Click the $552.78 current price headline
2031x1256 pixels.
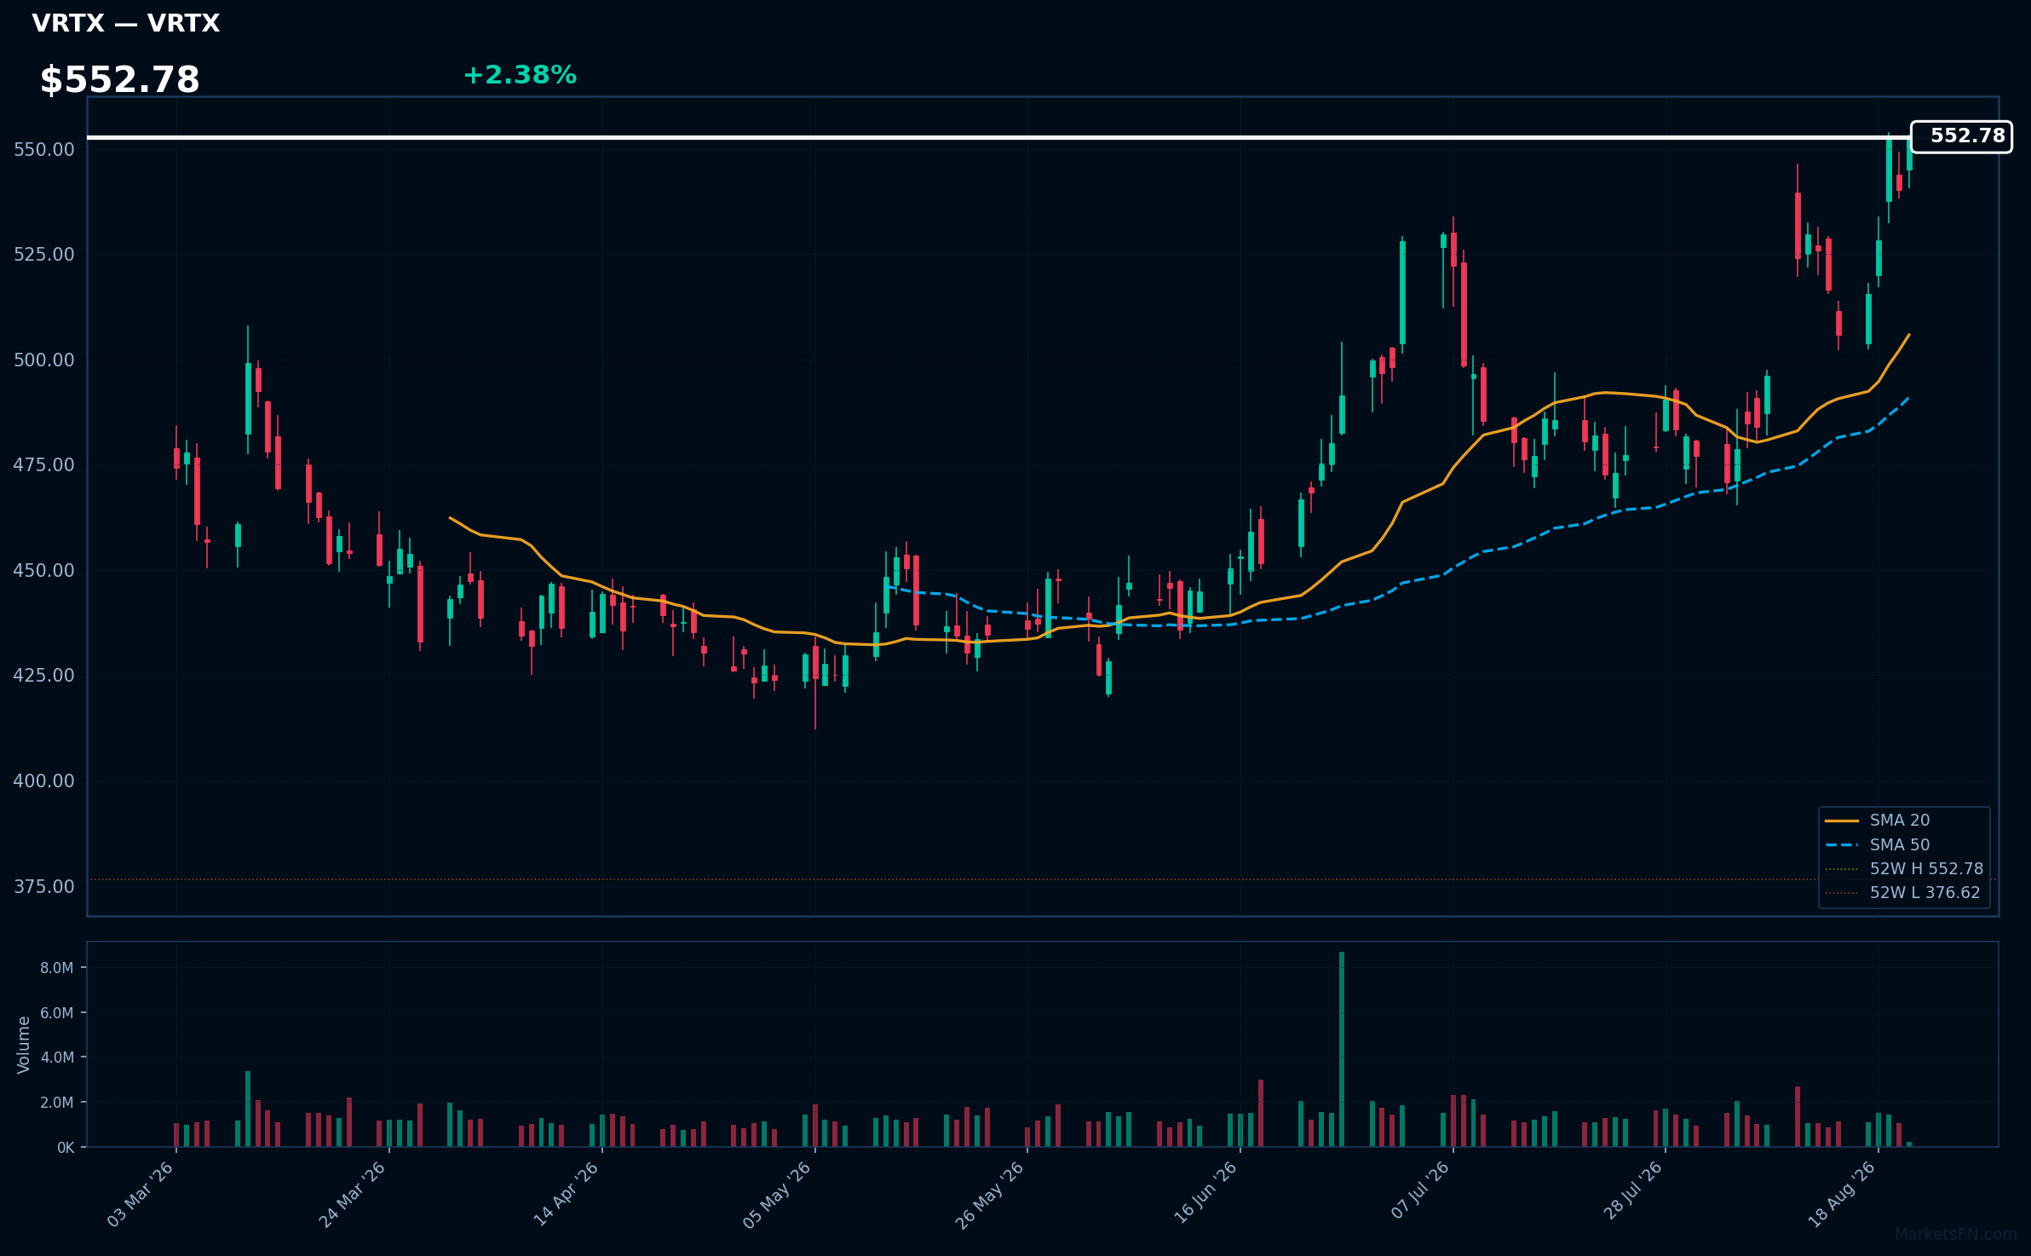pyautogui.click(x=119, y=80)
